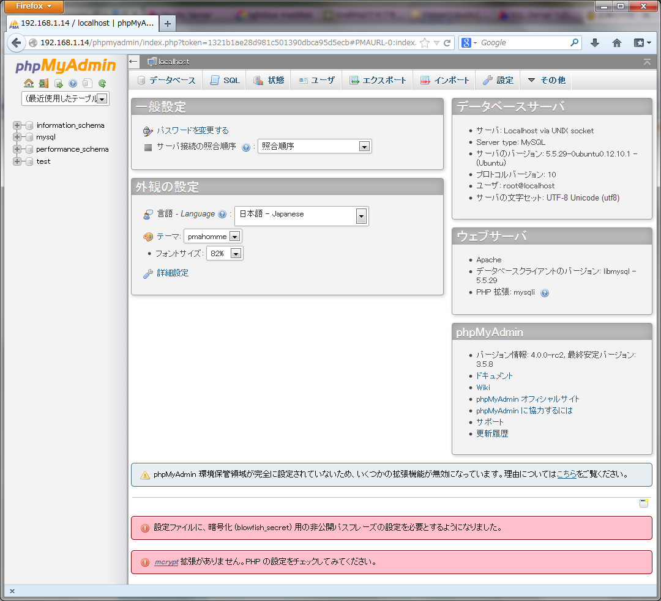Expand the test database tree node

(17, 161)
